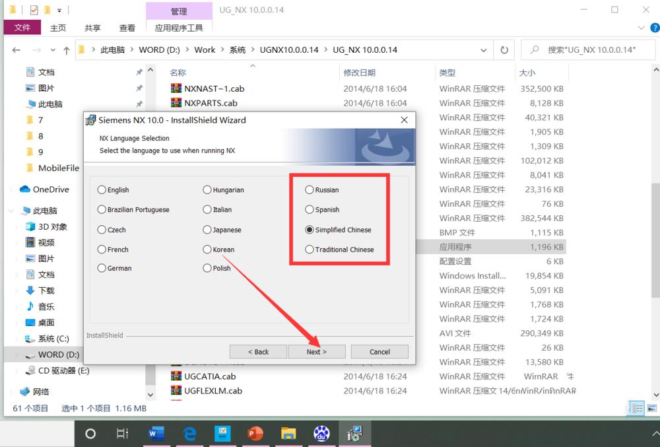660x447 pixels.
Task: Launch PowerPoint from the taskbar
Action: (x=255, y=434)
